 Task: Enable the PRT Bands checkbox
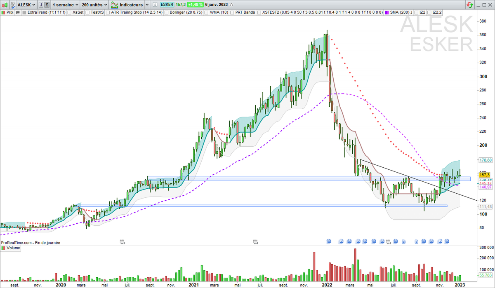232,12
